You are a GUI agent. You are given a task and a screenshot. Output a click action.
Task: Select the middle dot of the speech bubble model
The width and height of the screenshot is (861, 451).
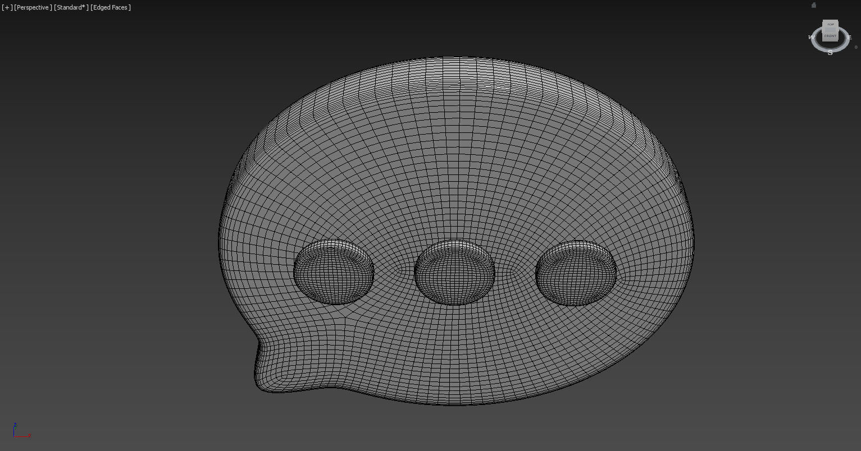[454, 272]
